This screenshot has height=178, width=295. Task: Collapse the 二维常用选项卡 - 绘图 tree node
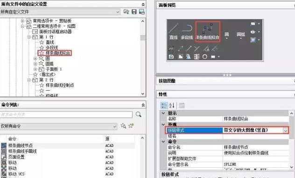(x=22, y=26)
